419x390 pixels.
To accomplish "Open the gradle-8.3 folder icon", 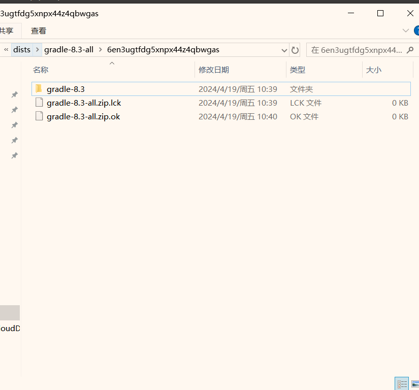I will tap(39, 89).
